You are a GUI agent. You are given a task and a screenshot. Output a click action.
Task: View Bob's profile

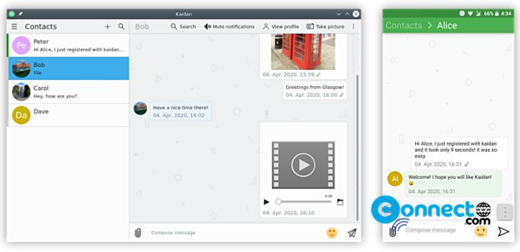click(x=280, y=27)
